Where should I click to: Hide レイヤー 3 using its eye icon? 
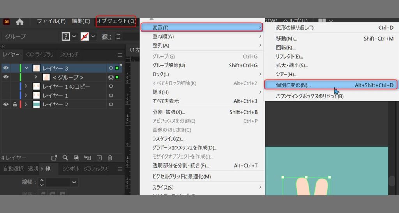click(x=6, y=68)
